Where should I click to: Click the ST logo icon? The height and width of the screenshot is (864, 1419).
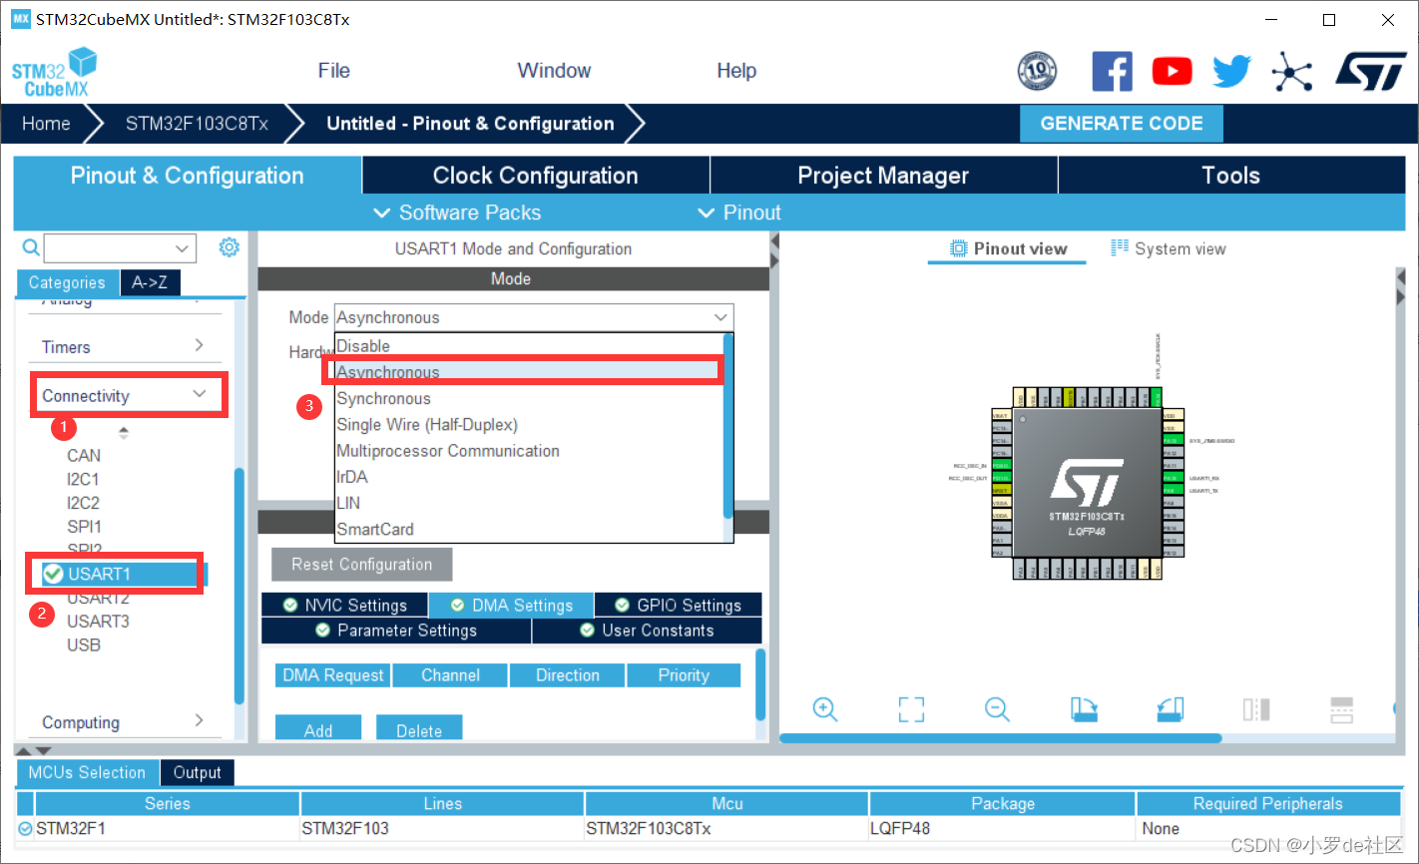point(1371,72)
